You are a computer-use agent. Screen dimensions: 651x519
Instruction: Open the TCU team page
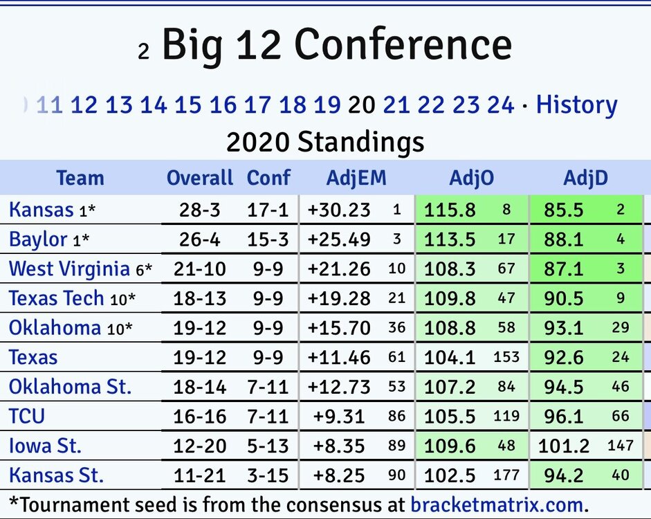tap(28, 416)
